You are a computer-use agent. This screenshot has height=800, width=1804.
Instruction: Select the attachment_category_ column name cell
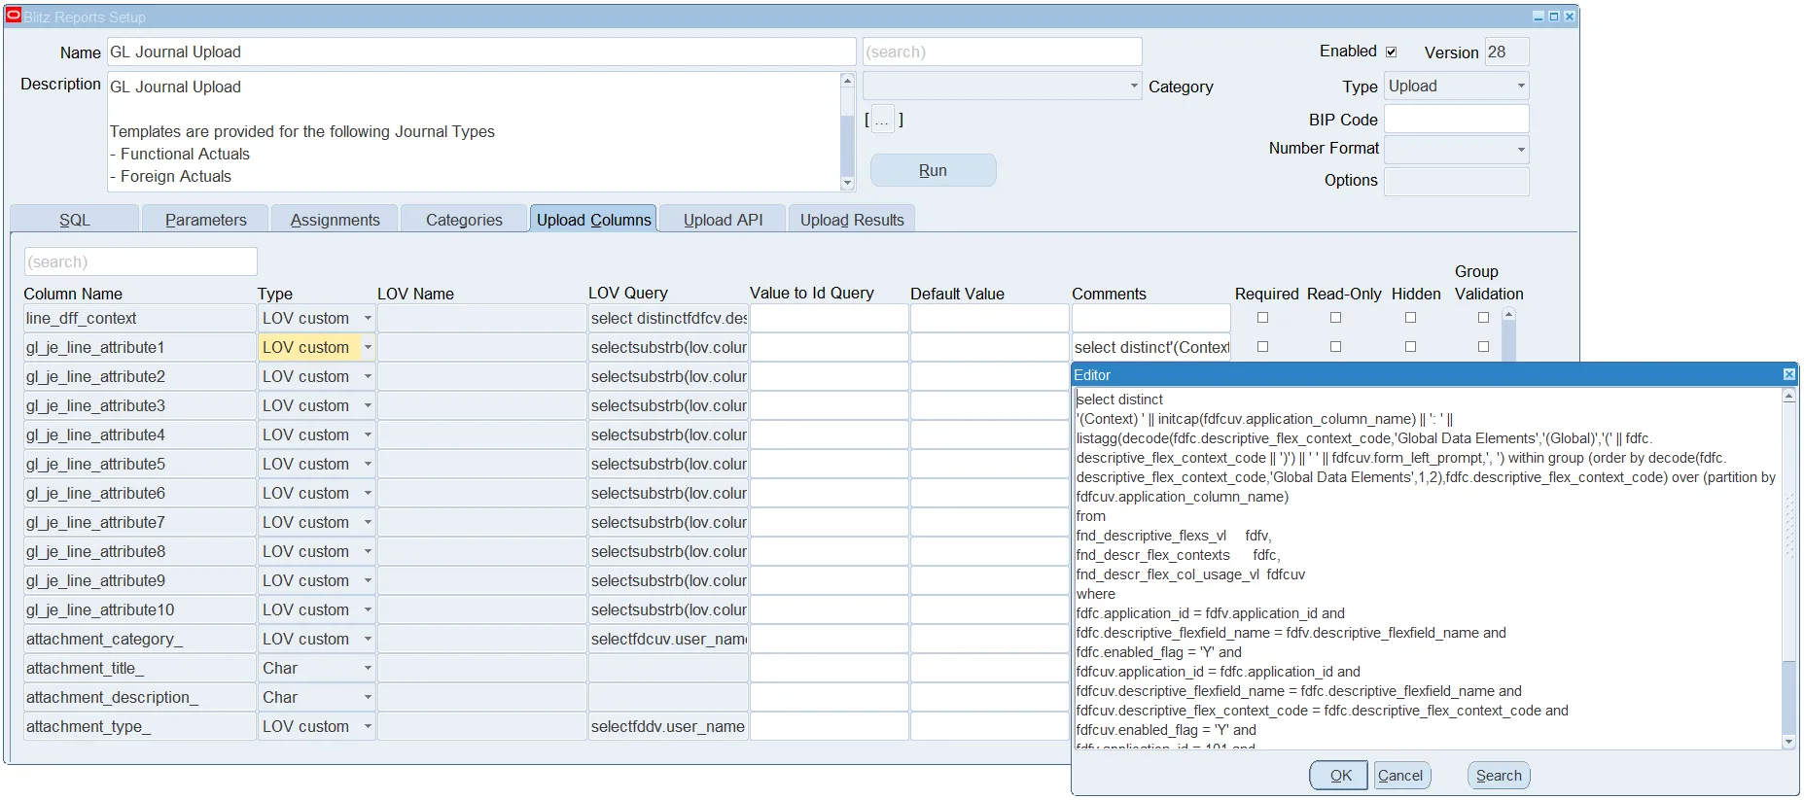tap(139, 639)
